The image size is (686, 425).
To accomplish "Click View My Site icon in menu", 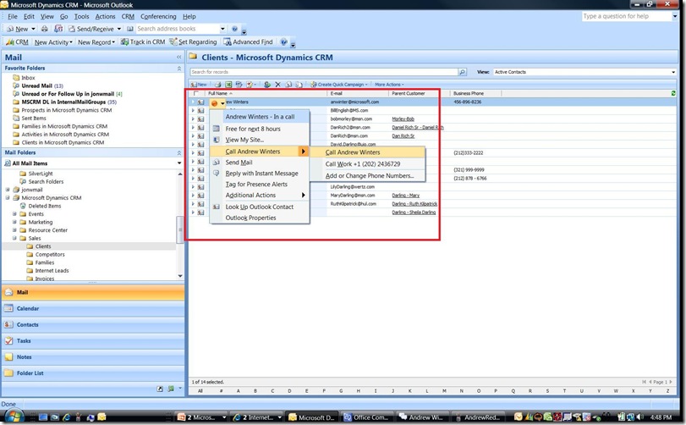I will (217, 140).
